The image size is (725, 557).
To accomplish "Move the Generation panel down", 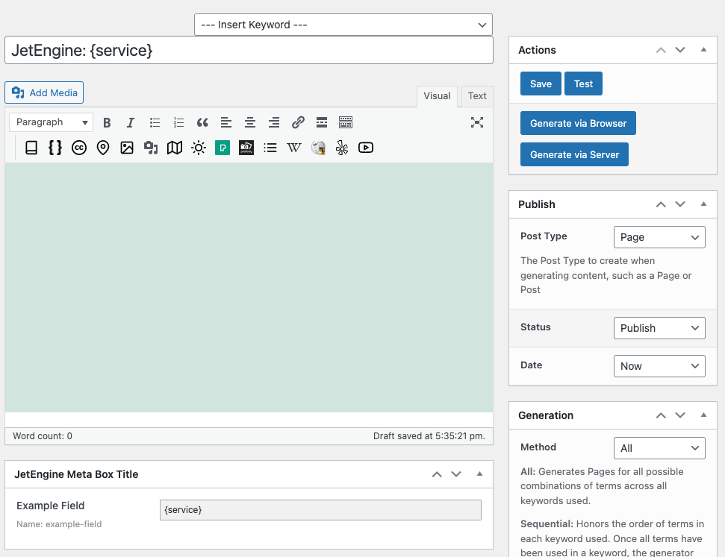I will [x=680, y=415].
